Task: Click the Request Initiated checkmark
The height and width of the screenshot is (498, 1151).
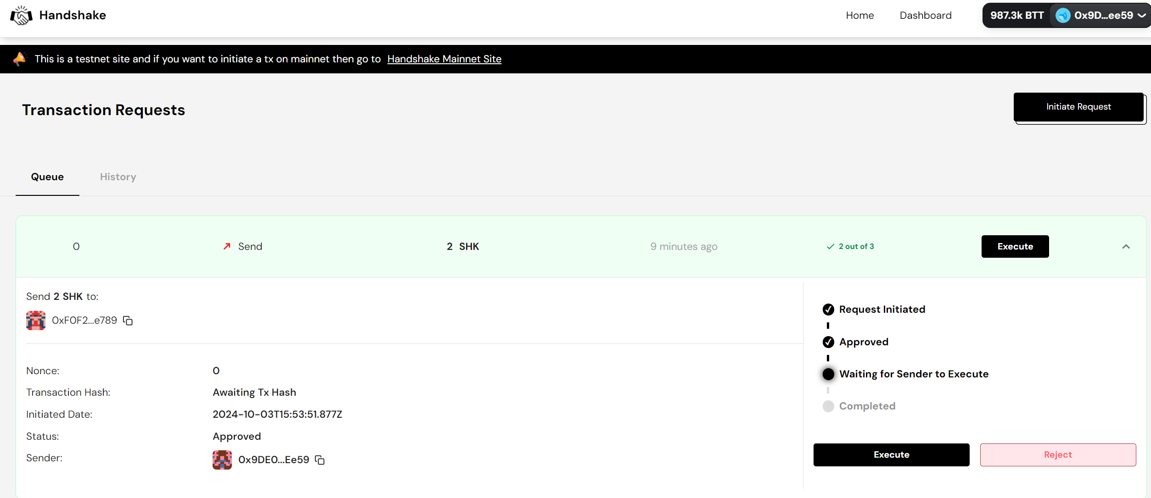Action: pyautogui.click(x=828, y=310)
